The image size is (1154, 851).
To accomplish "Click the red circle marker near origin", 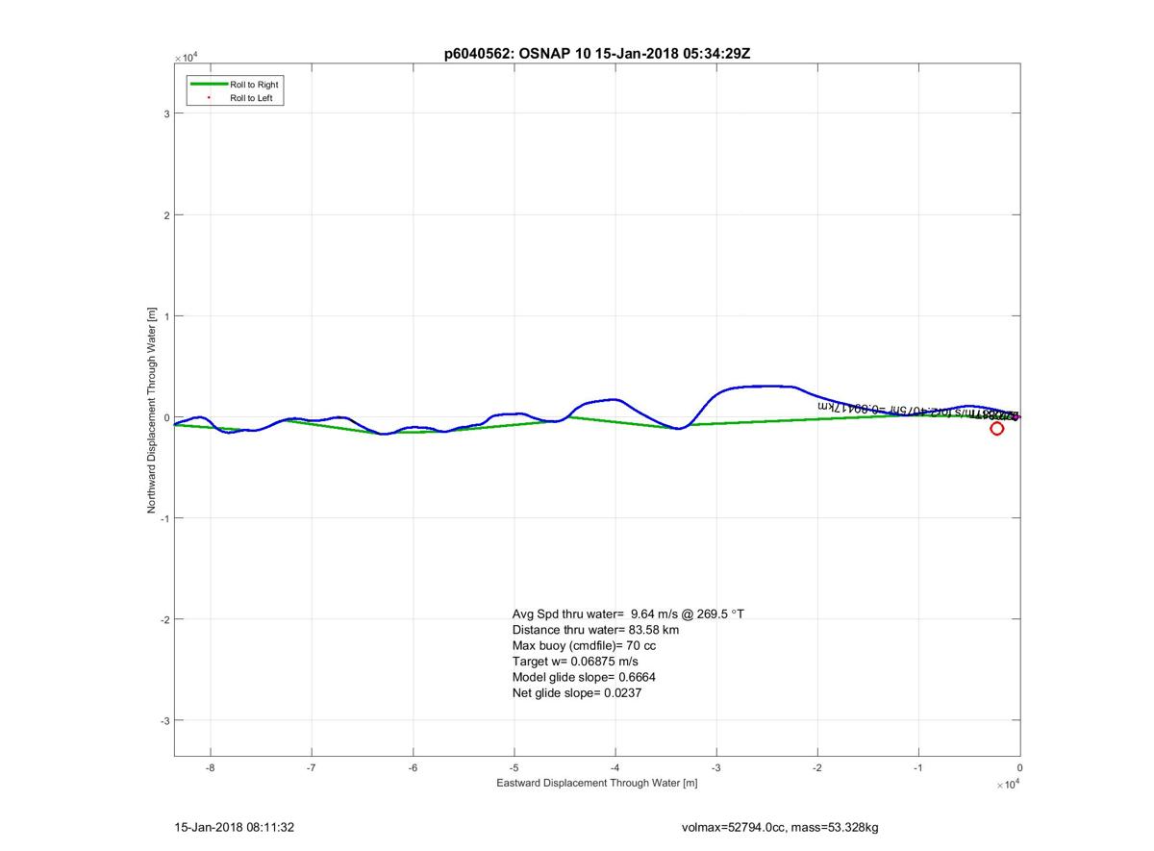I will [997, 429].
